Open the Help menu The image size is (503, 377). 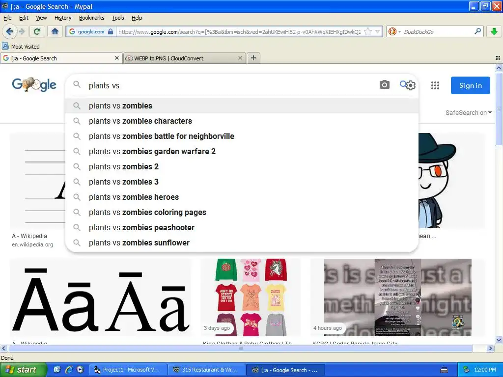(x=137, y=18)
